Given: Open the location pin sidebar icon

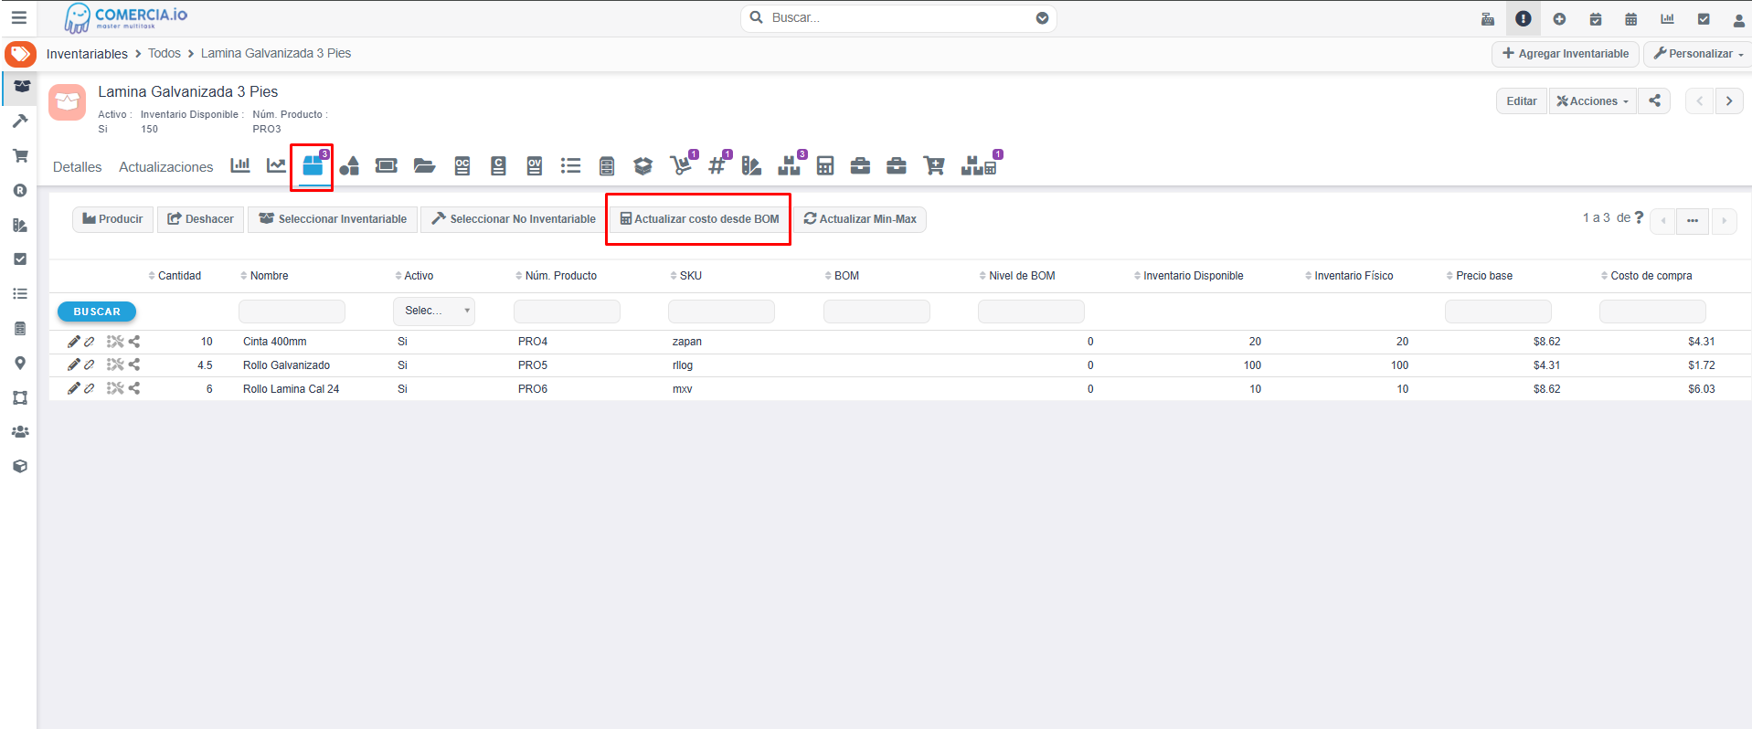Looking at the screenshot, I should pyautogui.click(x=20, y=363).
